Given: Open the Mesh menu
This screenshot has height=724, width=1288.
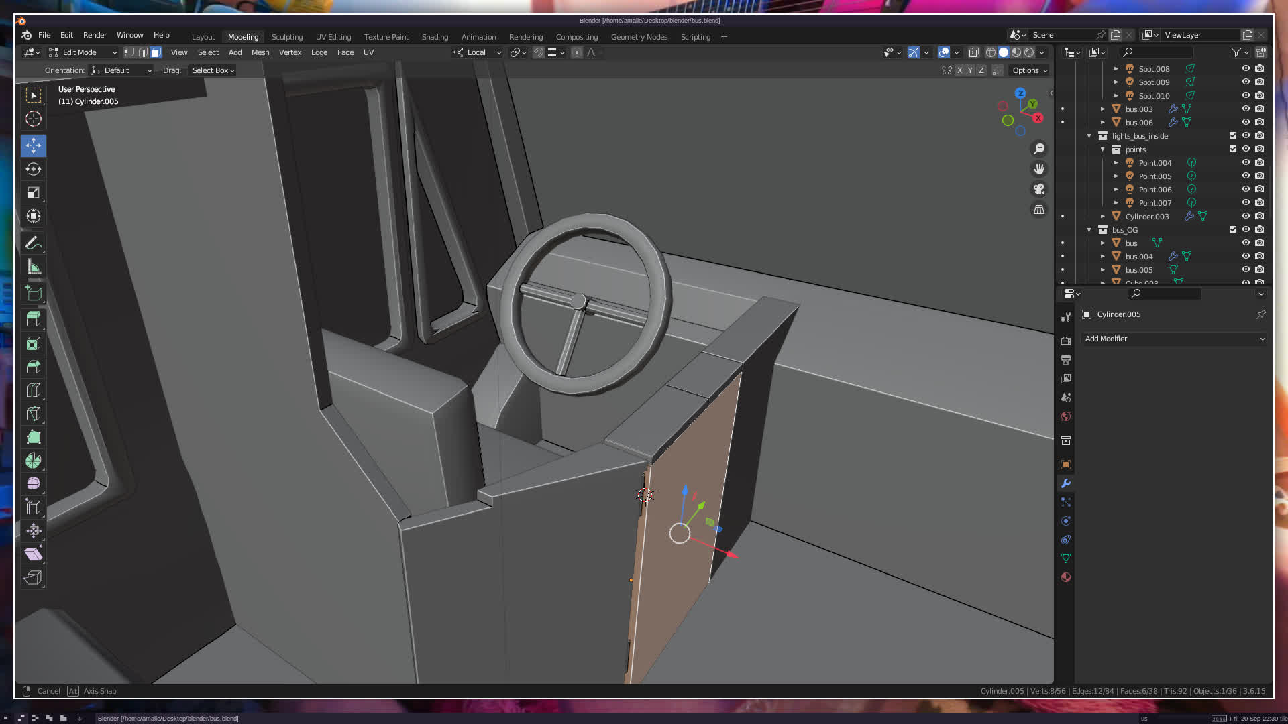Looking at the screenshot, I should click(260, 52).
